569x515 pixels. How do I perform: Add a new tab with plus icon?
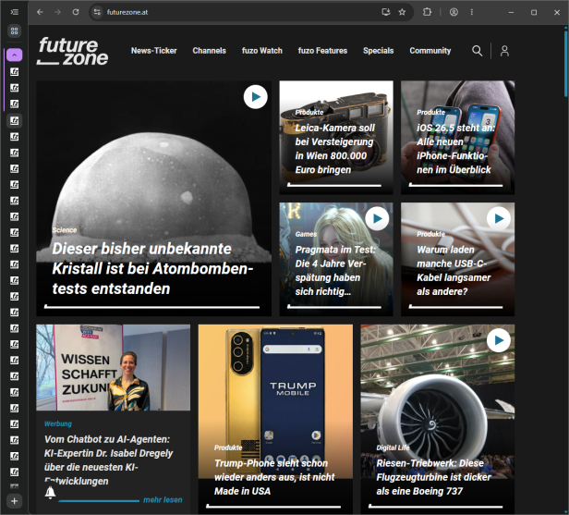(x=14, y=501)
